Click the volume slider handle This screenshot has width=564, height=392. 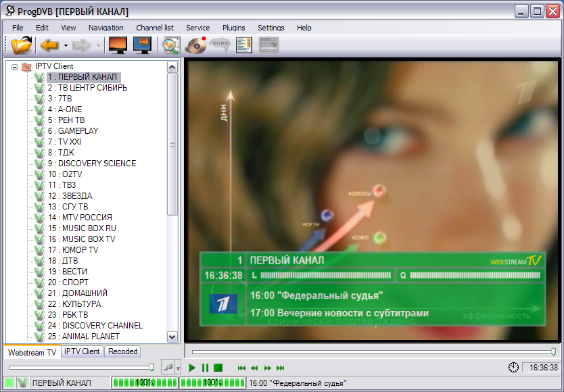click(x=151, y=367)
